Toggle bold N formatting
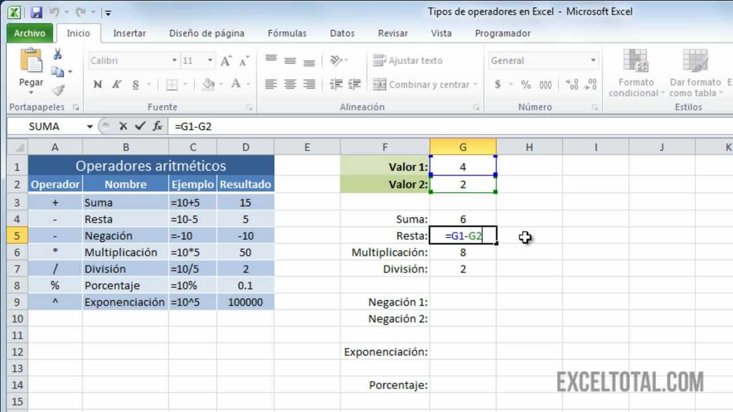 (x=97, y=85)
